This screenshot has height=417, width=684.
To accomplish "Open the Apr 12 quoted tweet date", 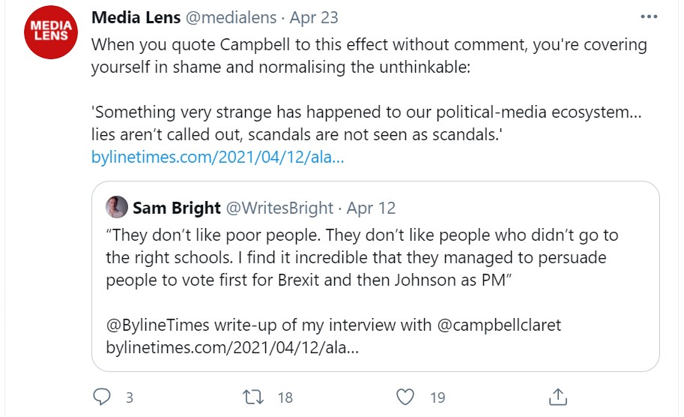I will 369,208.
